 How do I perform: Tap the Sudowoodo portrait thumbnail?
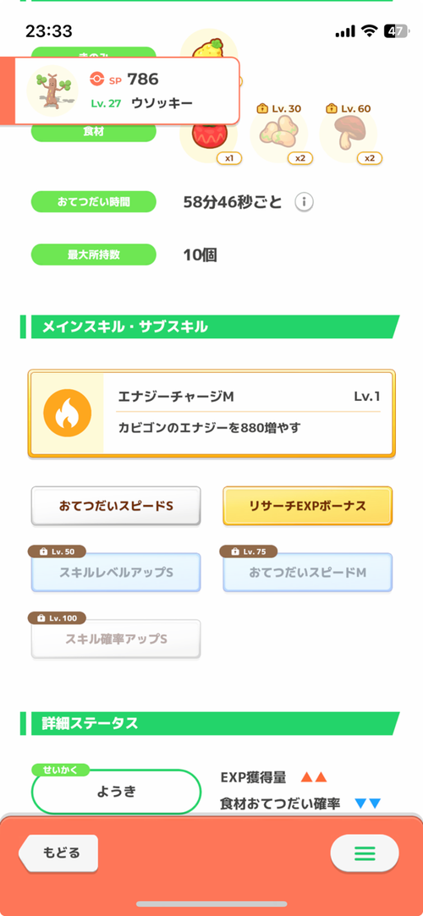52,91
